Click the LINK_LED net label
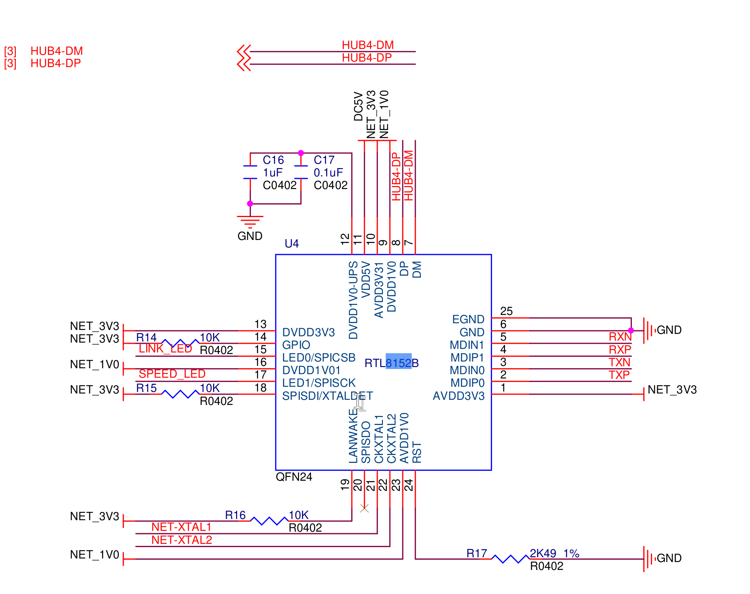This screenshot has width=750, height=594. click(165, 349)
